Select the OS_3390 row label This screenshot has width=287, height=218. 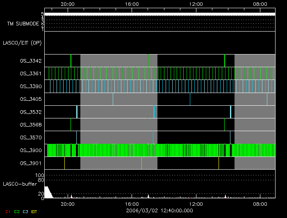click(x=31, y=86)
